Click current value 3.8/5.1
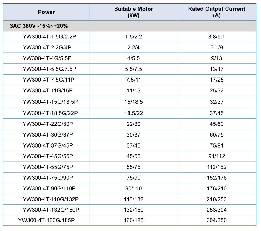 217,37
